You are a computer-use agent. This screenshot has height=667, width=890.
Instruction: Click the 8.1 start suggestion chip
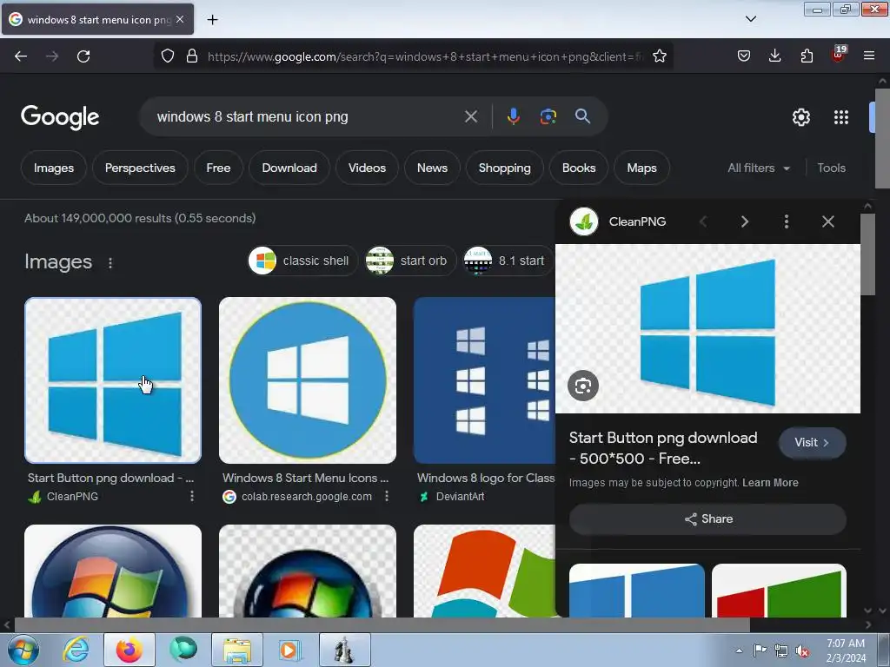[x=508, y=261]
